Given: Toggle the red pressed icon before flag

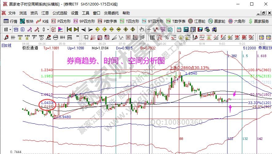Looking at the screenshot, I should [x=53, y=29].
